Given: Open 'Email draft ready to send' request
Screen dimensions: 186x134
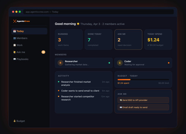Looking at the screenshot, I should [x=143, y=107].
